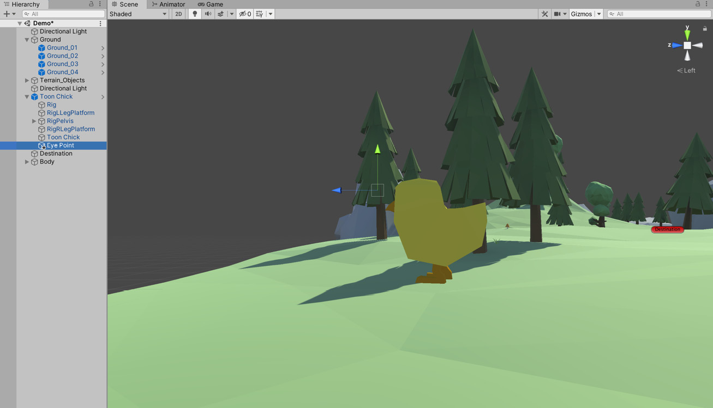Toggle scene lighting with the lightbulb icon
The image size is (713, 408).
[x=195, y=14]
